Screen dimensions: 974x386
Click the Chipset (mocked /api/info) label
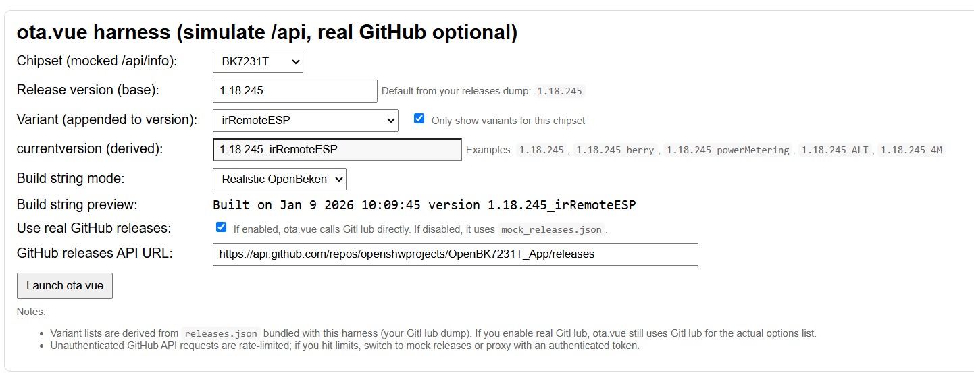pos(97,61)
